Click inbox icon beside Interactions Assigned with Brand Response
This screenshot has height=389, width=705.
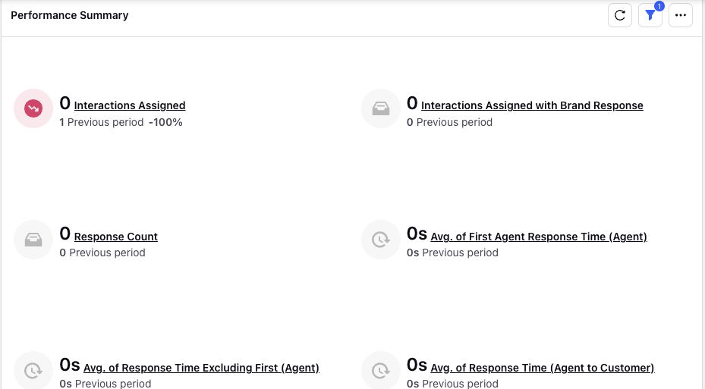click(381, 108)
